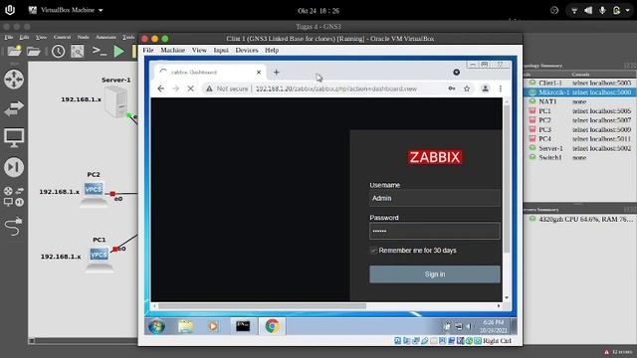Select the add a link cable tool

[x=14, y=227]
